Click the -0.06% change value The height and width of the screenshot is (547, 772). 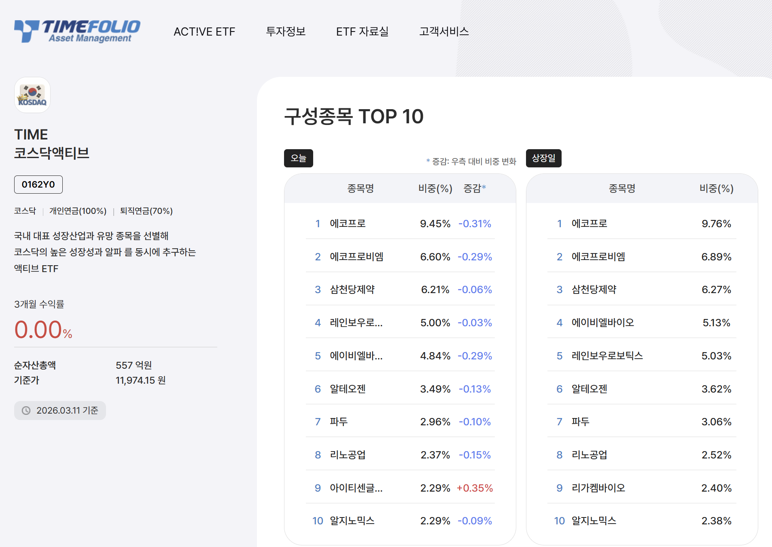pyautogui.click(x=475, y=289)
